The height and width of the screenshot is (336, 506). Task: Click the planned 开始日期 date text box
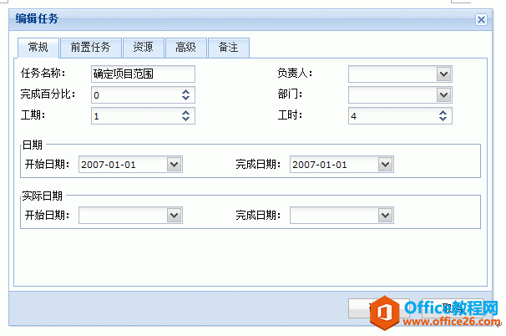click(123, 165)
